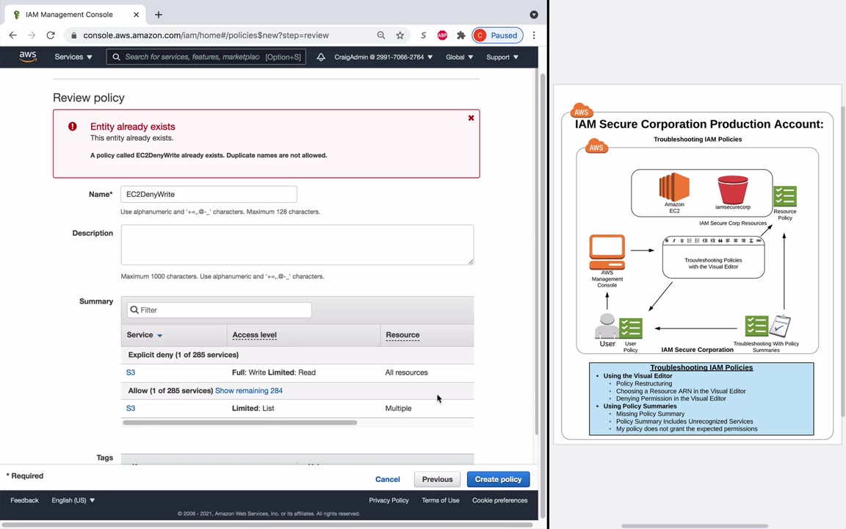
Task: Open the English (US) language dropdown
Action: pos(73,500)
